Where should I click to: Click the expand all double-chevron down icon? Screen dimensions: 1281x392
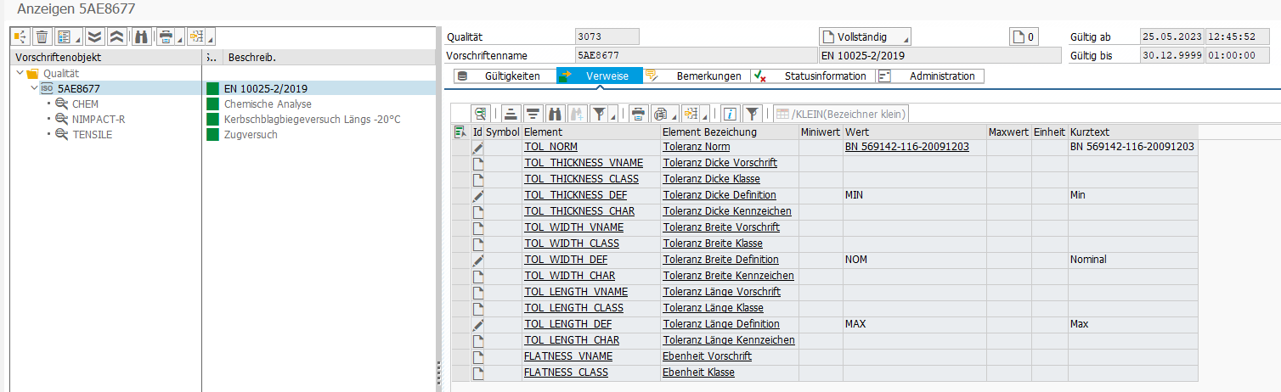click(95, 36)
